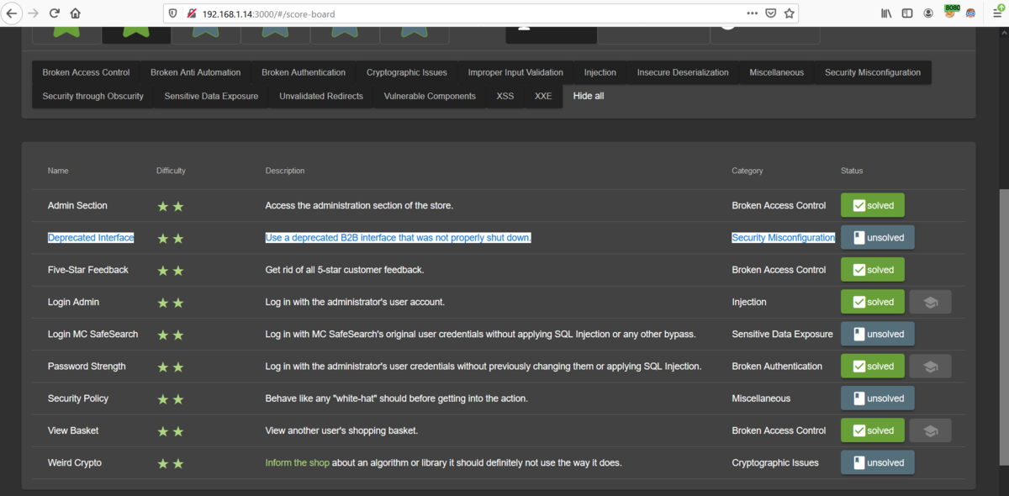Open the Login Admin tutorial hat icon

[930, 302]
